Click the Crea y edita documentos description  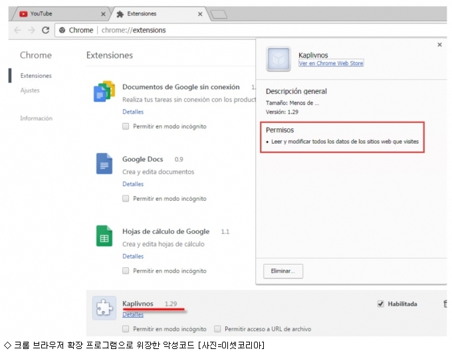click(158, 172)
